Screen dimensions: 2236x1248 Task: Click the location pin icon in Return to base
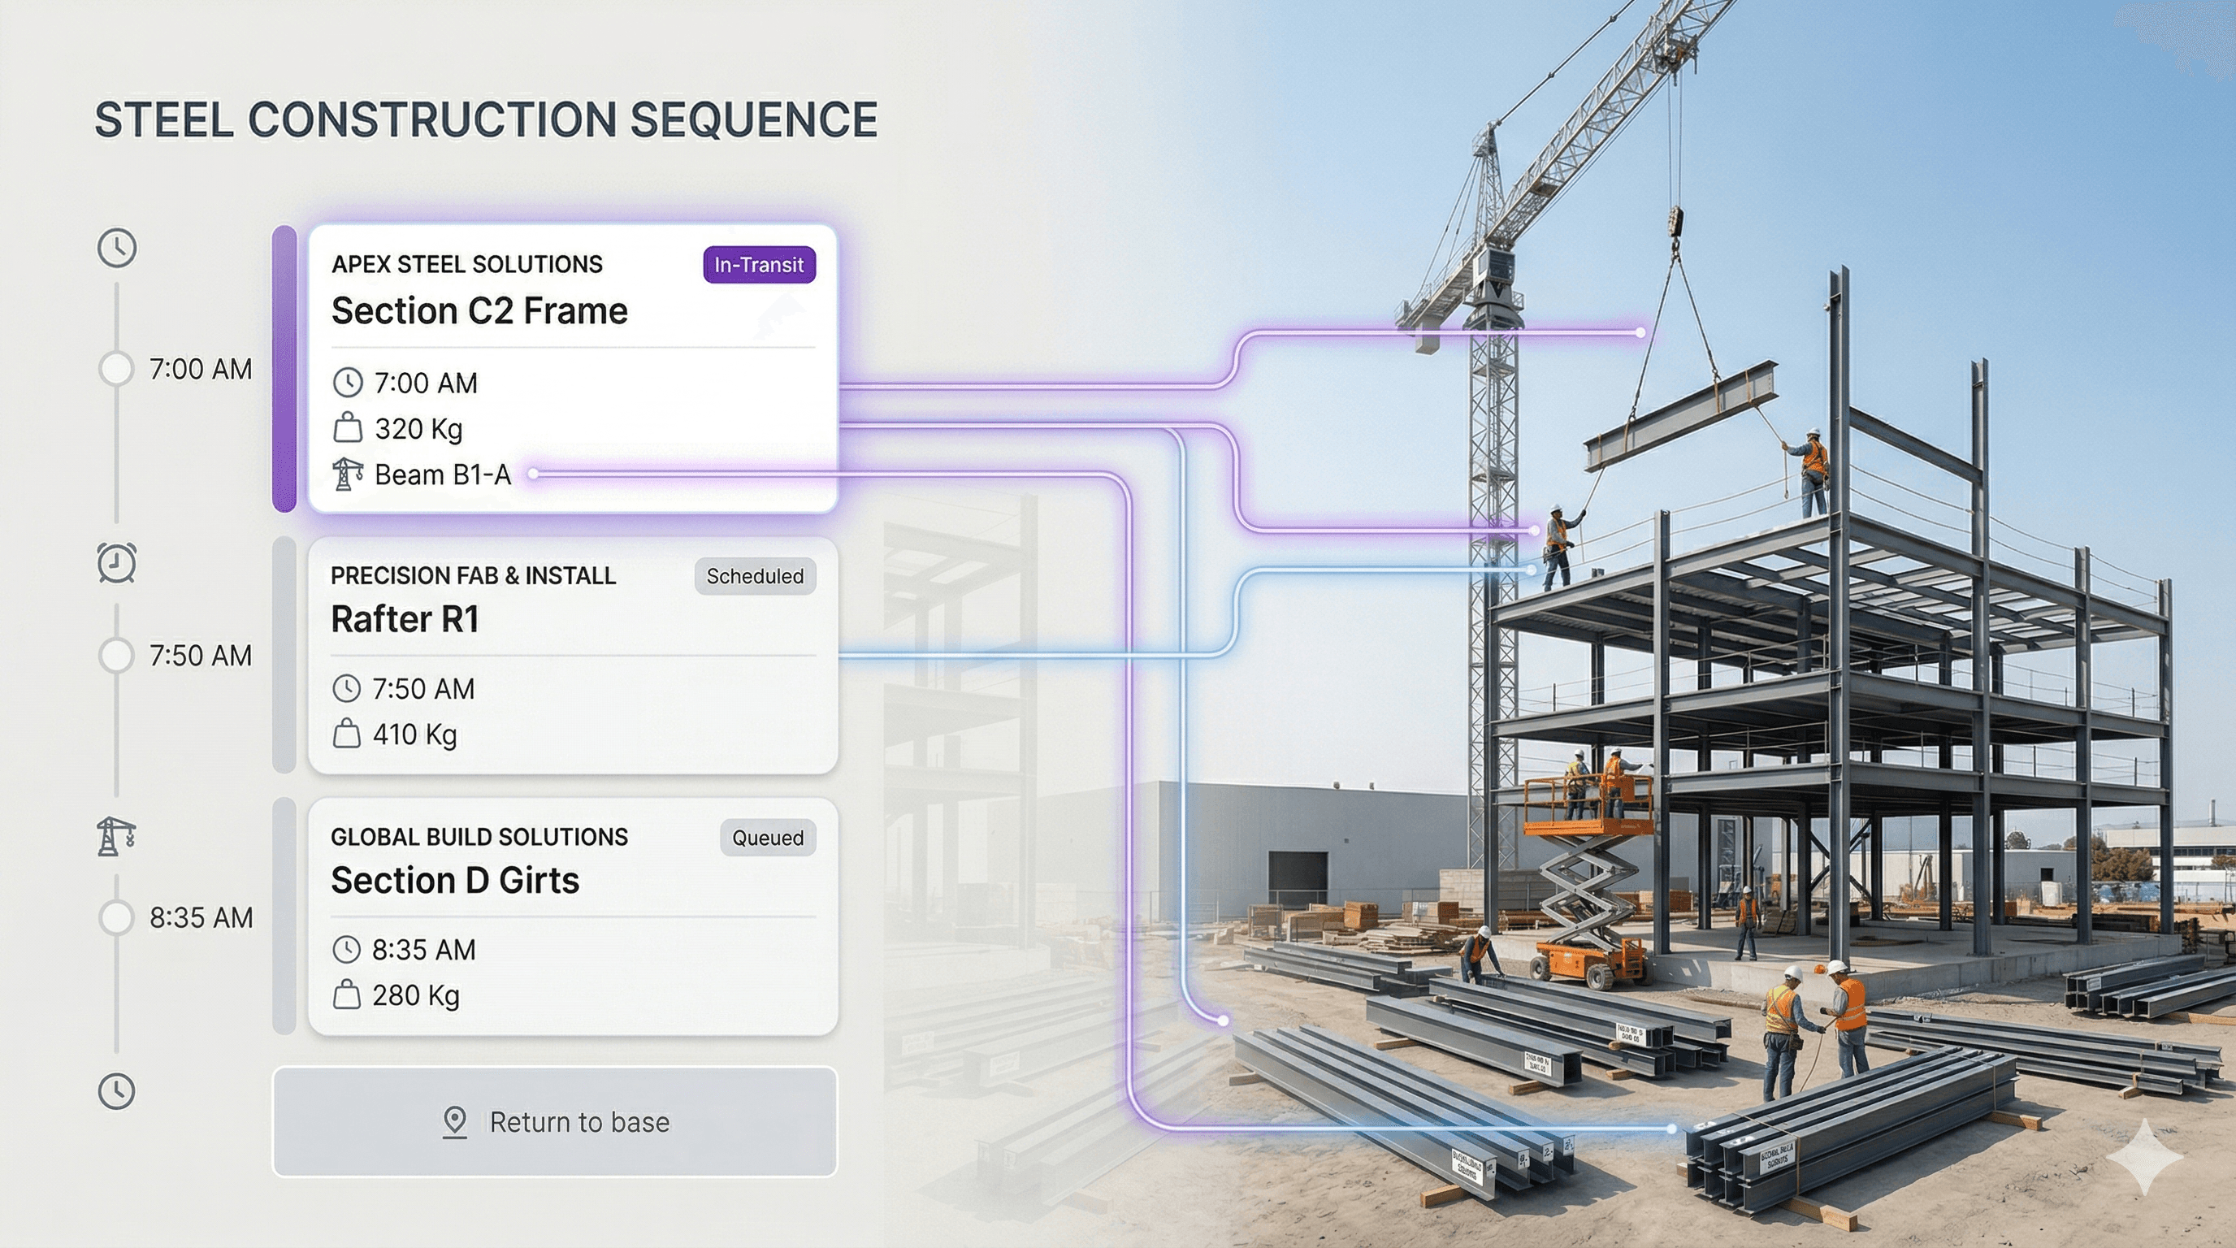(455, 1122)
